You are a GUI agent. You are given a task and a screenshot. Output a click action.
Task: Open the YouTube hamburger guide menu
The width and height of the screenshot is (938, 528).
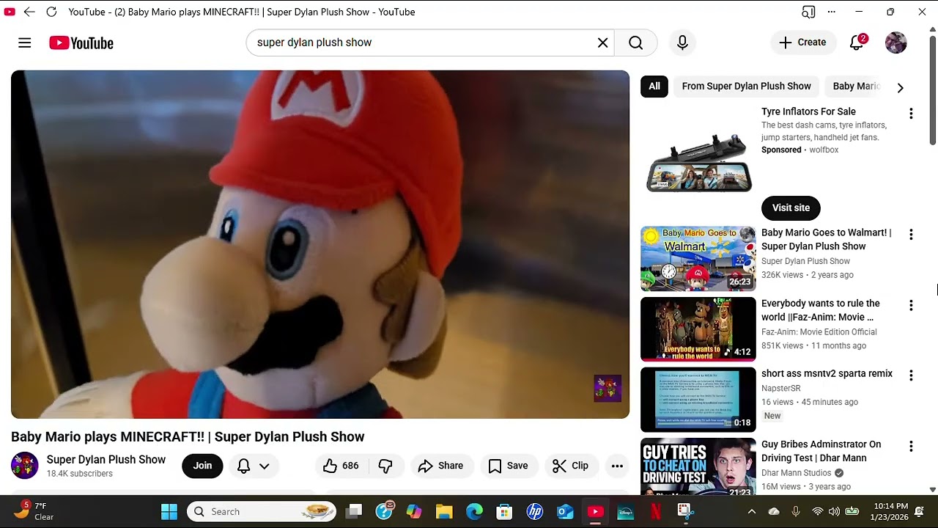tap(24, 43)
